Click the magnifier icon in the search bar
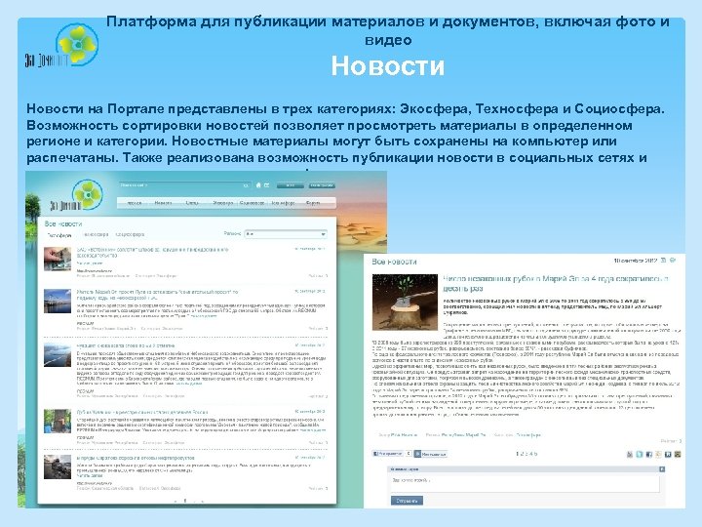Viewport: 702px width, 527px height. (x=246, y=185)
